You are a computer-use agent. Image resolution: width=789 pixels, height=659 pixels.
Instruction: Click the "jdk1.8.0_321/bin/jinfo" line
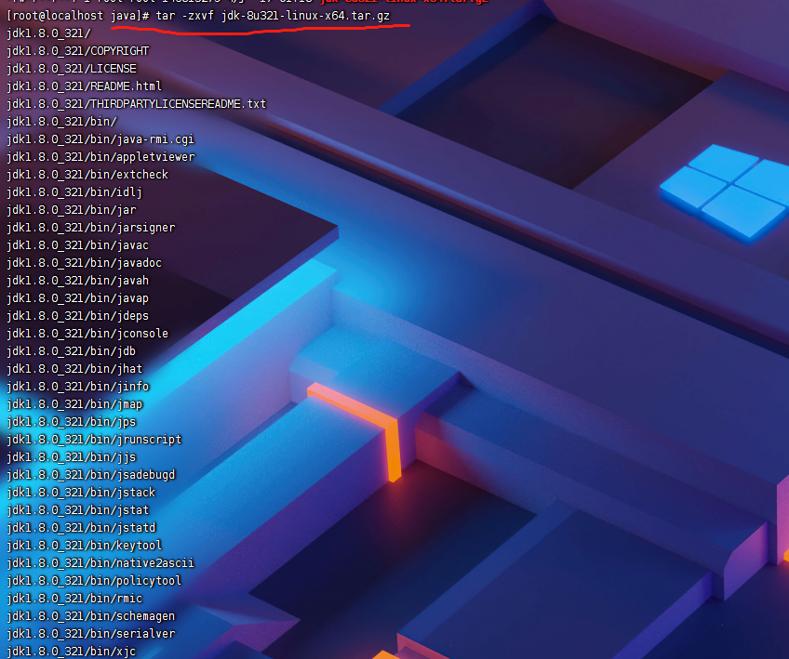(x=78, y=386)
